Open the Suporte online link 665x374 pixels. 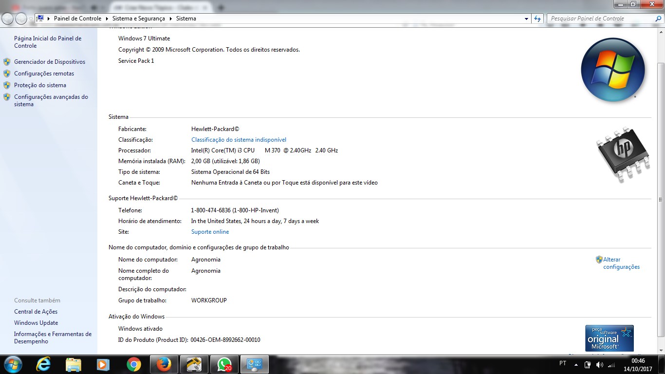click(210, 232)
